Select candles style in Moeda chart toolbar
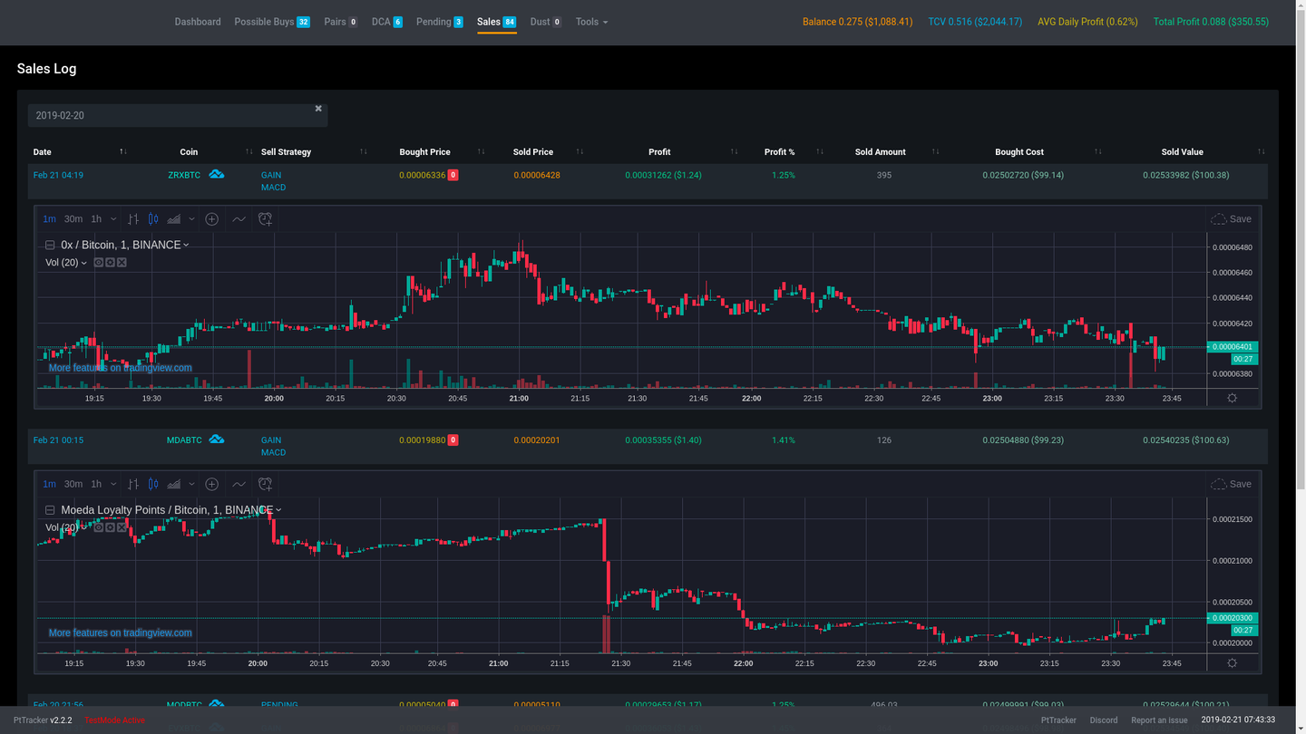 point(153,484)
